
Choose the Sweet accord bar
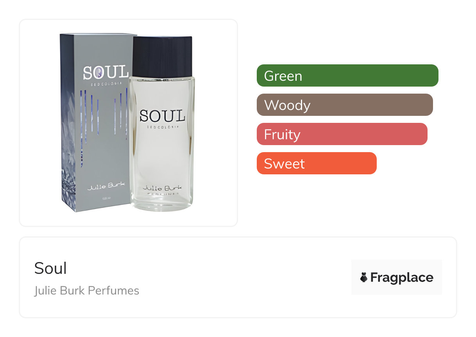pos(316,163)
